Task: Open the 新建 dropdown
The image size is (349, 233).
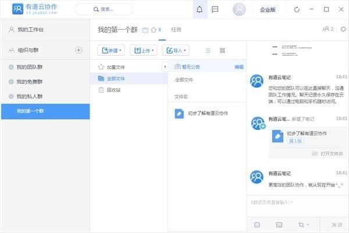Action: tap(112, 51)
